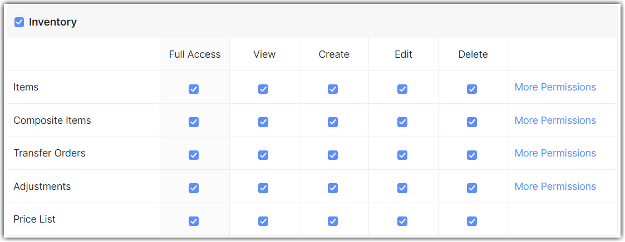This screenshot has height=242, width=625.
Task: Toggle Full Access for Items
Action: [194, 89]
